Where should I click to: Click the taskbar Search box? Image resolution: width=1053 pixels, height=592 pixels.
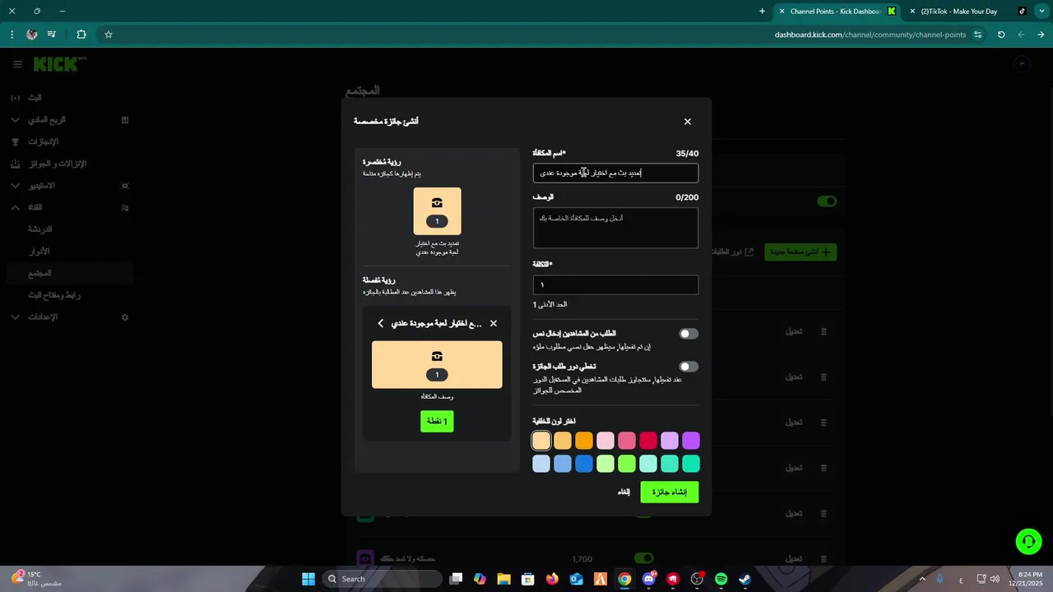point(382,579)
